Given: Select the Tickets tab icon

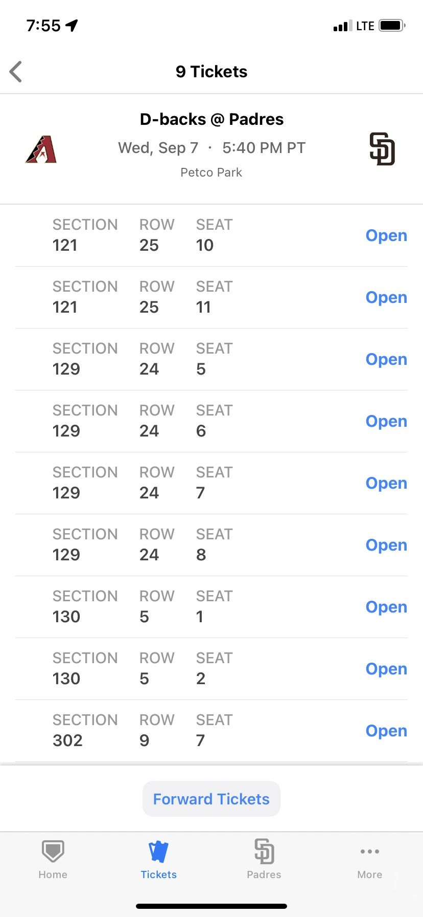Looking at the screenshot, I should pyautogui.click(x=158, y=852).
